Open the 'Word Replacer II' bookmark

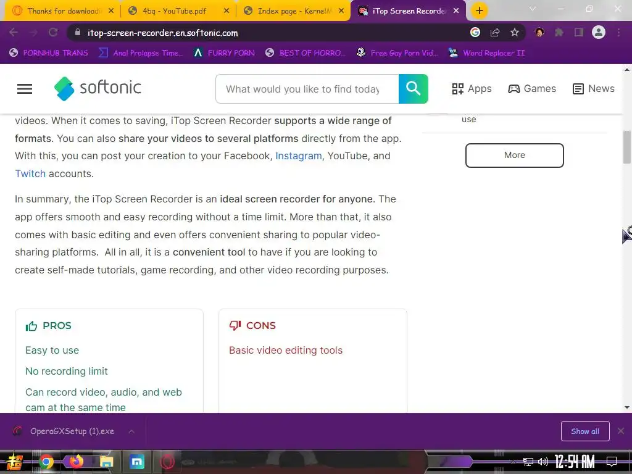[x=487, y=53]
